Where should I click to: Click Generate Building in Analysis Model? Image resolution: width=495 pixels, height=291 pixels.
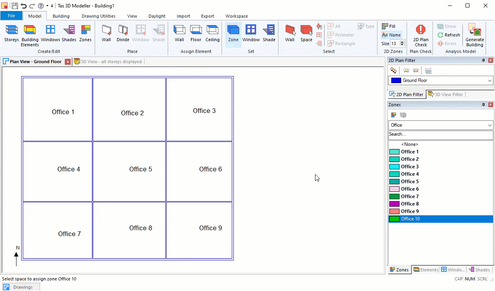(x=475, y=35)
